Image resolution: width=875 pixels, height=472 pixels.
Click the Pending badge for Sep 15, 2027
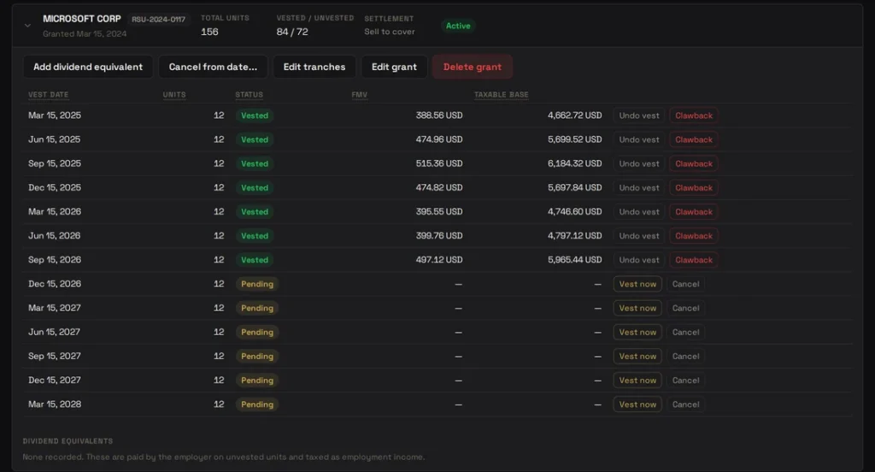point(256,356)
